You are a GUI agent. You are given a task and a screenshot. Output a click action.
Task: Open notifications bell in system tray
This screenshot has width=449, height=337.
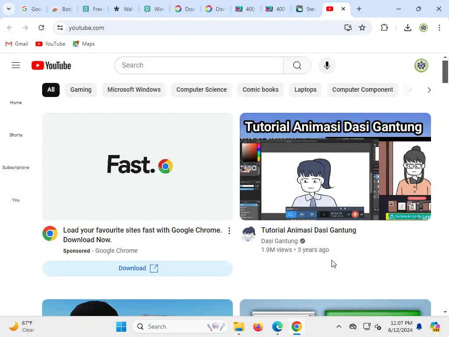(419, 326)
